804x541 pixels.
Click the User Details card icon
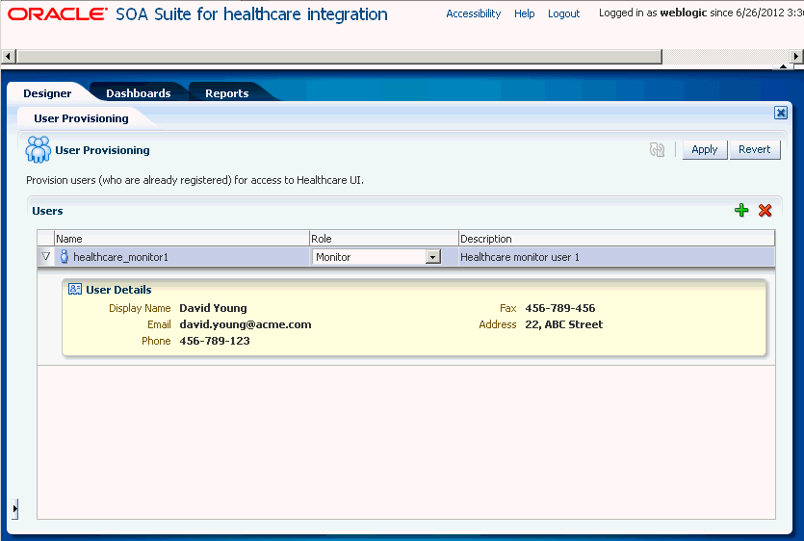click(75, 289)
